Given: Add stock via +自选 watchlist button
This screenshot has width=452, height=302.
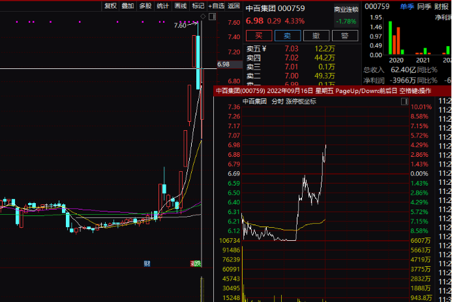Looking at the screenshot, I should coord(216,6).
